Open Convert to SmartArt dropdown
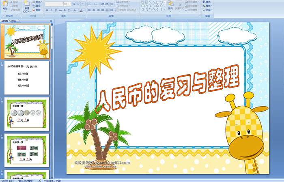Viewport: 284px width, 182px height. pyautogui.click(x=127, y=10)
